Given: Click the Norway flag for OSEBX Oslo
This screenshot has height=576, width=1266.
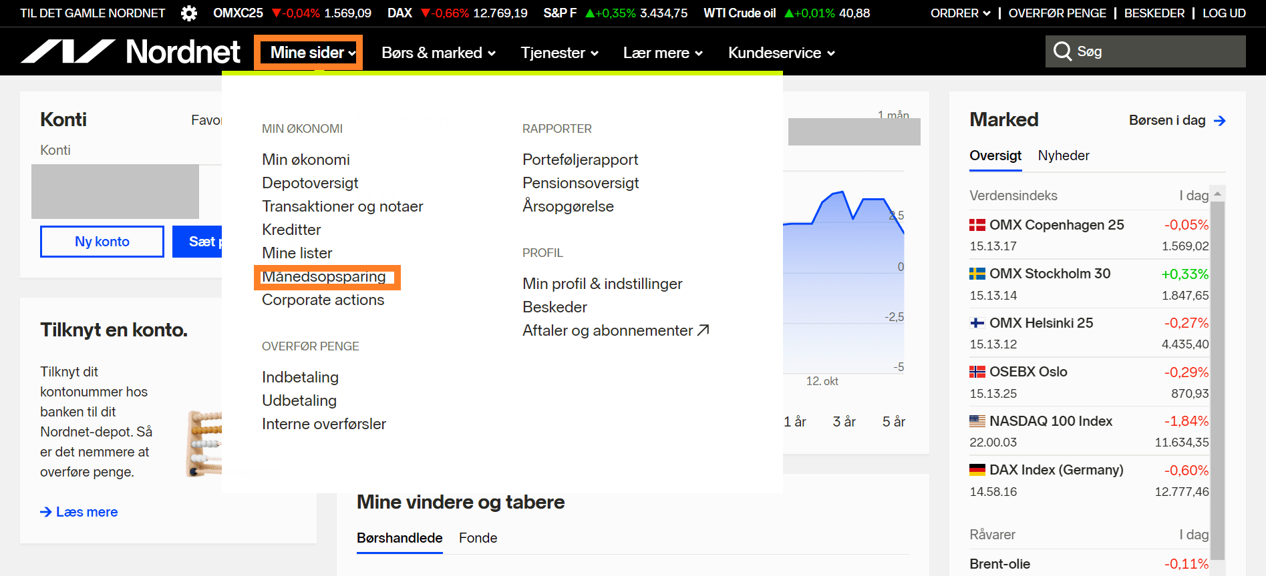Looking at the screenshot, I should (x=977, y=372).
